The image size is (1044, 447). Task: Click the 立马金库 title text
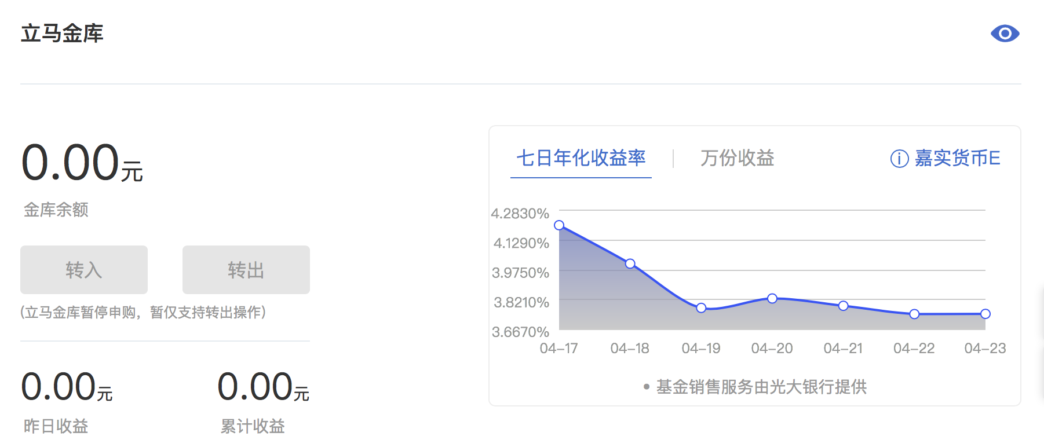coord(62,34)
